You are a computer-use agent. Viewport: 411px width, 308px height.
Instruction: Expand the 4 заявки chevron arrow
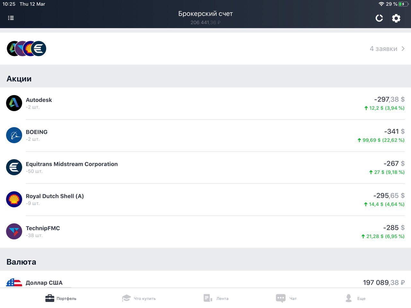[x=403, y=49]
